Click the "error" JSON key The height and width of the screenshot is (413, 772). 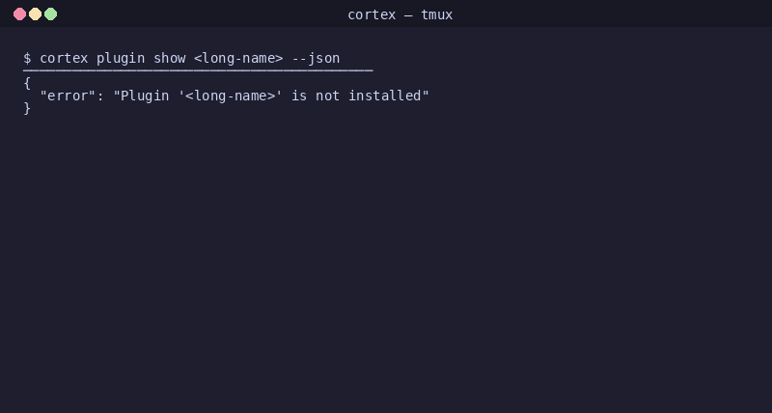68,96
